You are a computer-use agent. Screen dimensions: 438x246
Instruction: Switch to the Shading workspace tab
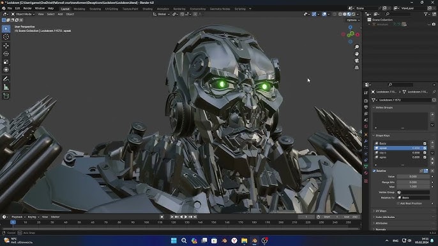tap(147, 9)
